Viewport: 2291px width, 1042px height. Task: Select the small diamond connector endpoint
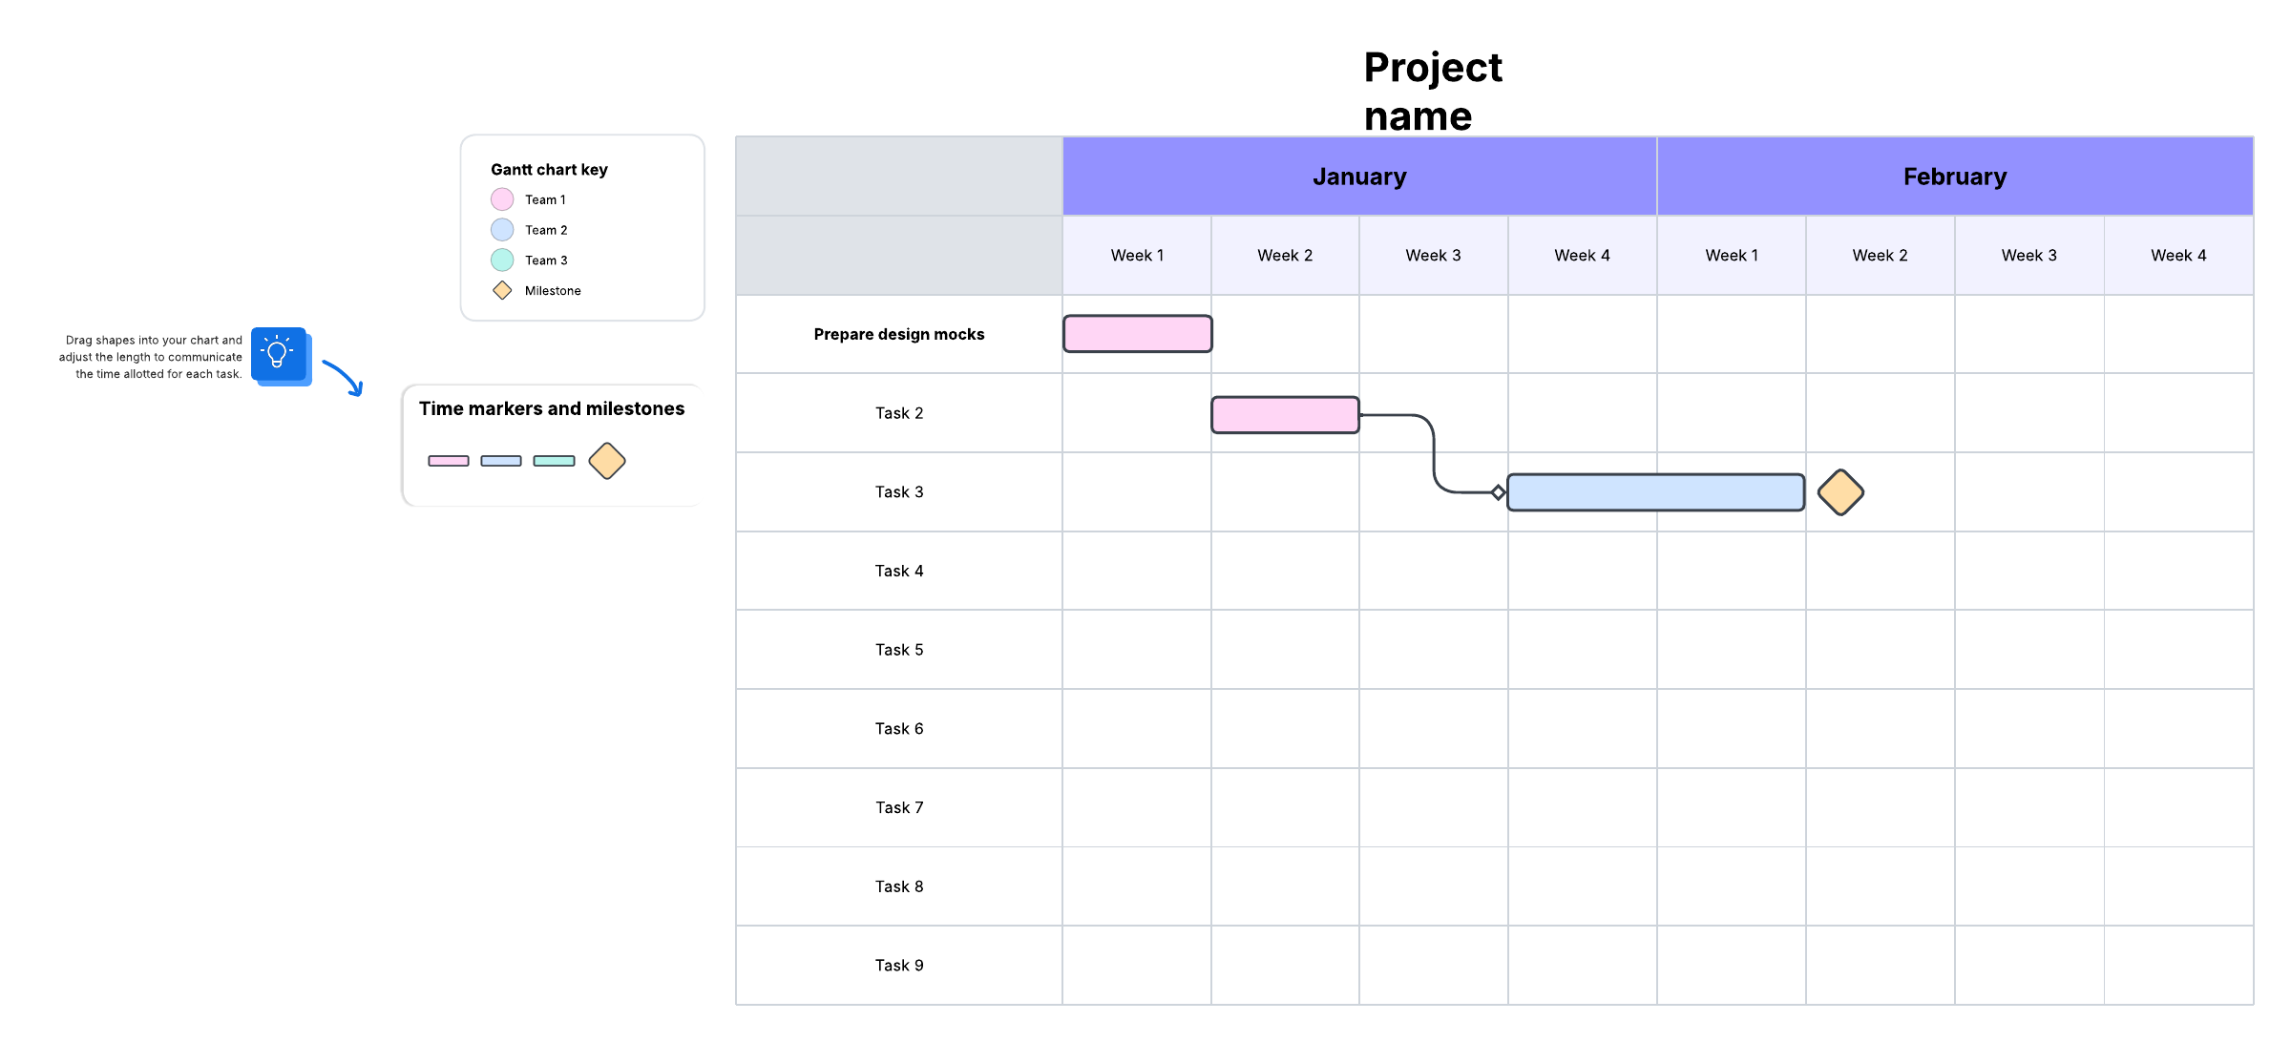1499,492
